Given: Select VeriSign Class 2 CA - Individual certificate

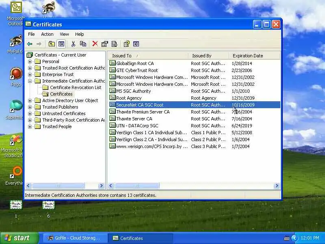Looking at the screenshot, I should pos(152,139).
